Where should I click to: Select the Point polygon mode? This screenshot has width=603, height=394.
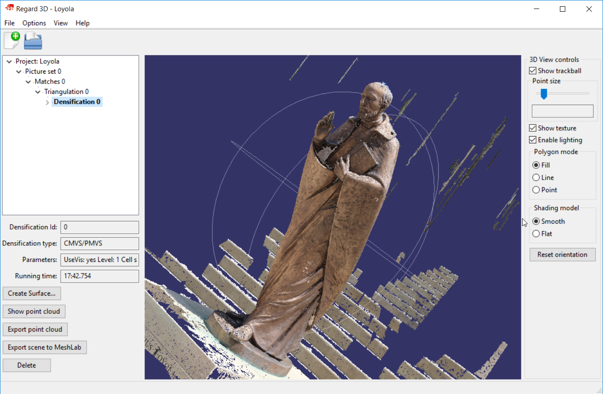click(x=536, y=190)
